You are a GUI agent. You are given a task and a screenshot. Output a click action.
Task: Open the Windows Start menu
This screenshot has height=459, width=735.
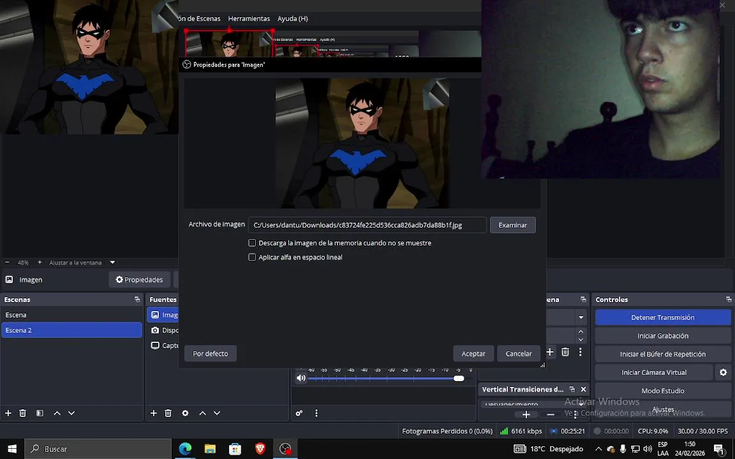(x=12, y=449)
